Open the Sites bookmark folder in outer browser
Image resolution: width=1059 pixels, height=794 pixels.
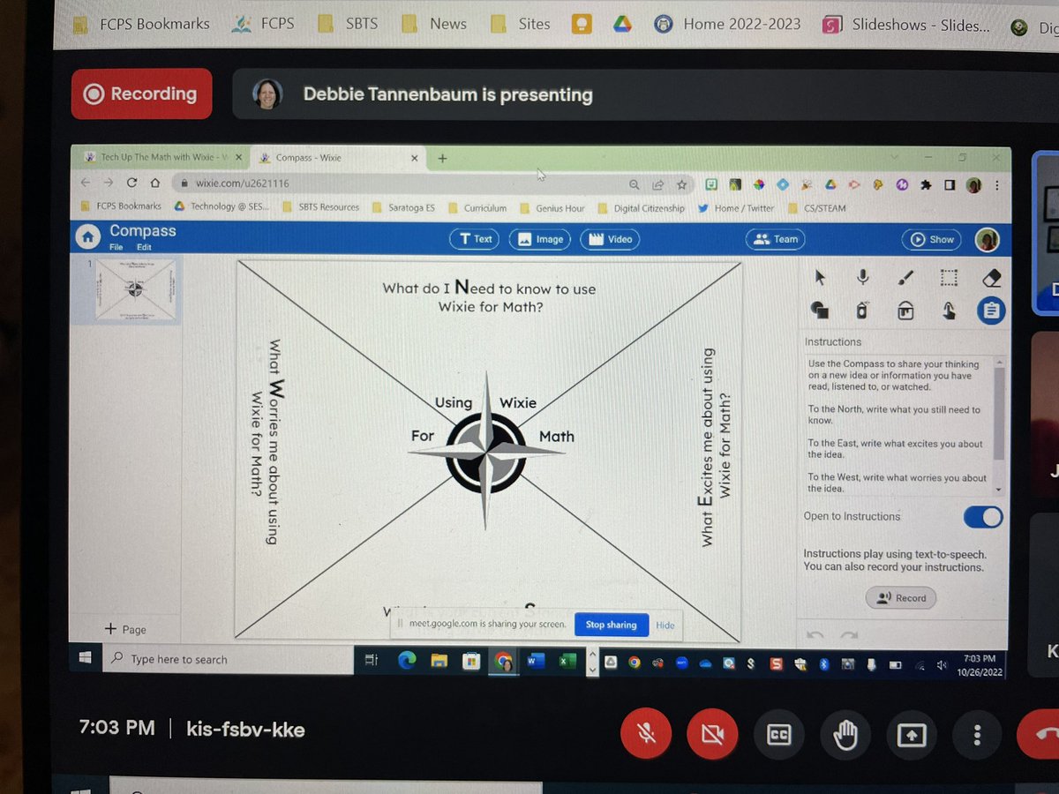(521, 24)
